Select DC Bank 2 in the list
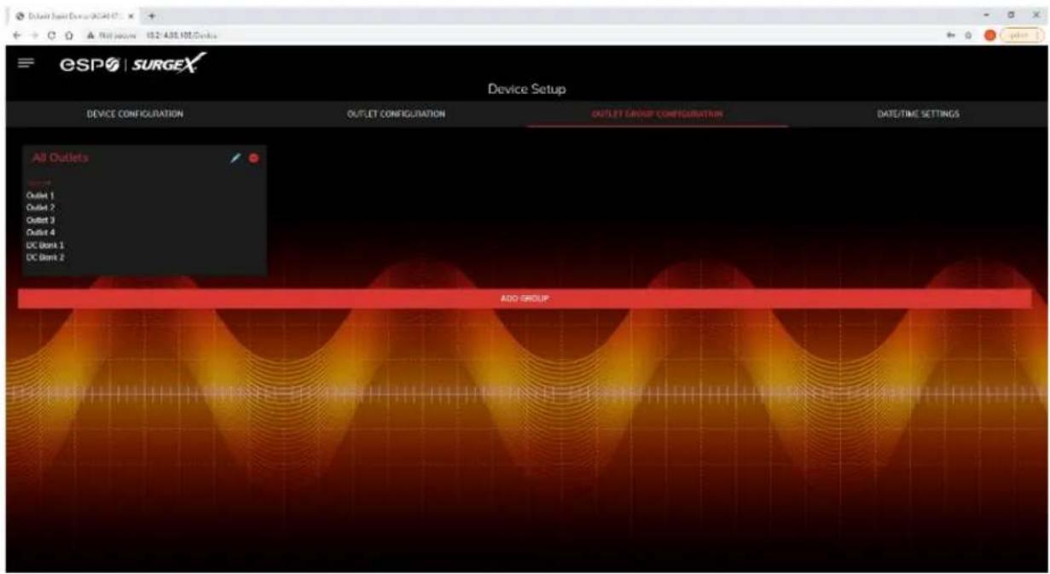This screenshot has width=1050, height=574. [44, 256]
